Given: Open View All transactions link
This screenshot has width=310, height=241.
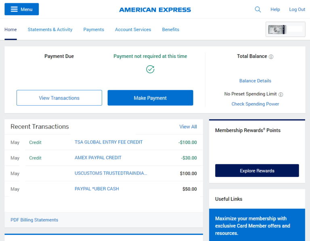Looking at the screenshot, I should coord(188,127).
